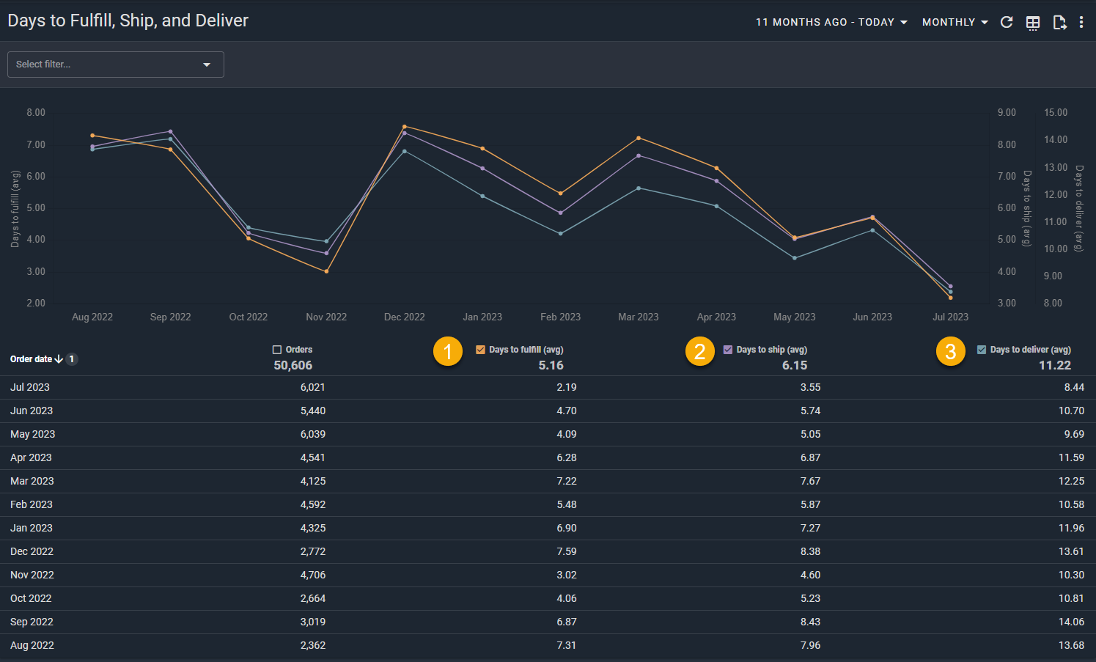Open the Select filter dropdown
The image size is (1096, 662).
[x=115, y=65]
